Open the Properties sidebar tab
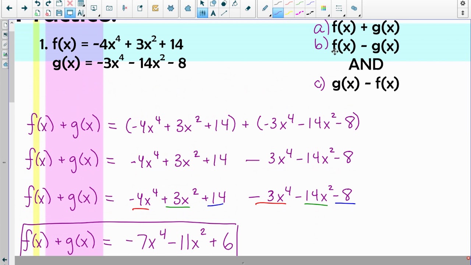 tap(5, 54)
